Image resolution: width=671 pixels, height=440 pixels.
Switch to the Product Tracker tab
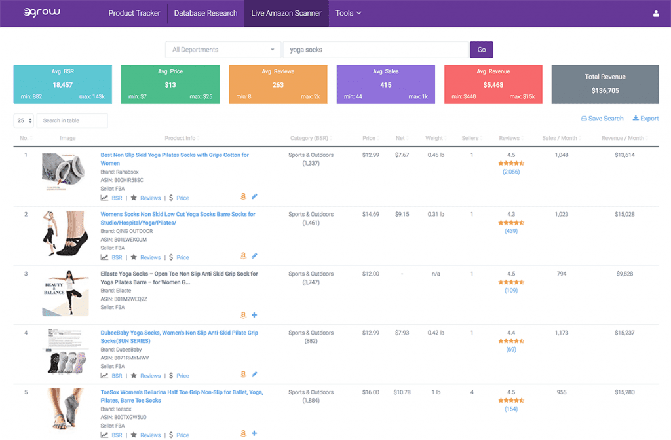click(134, 13)
